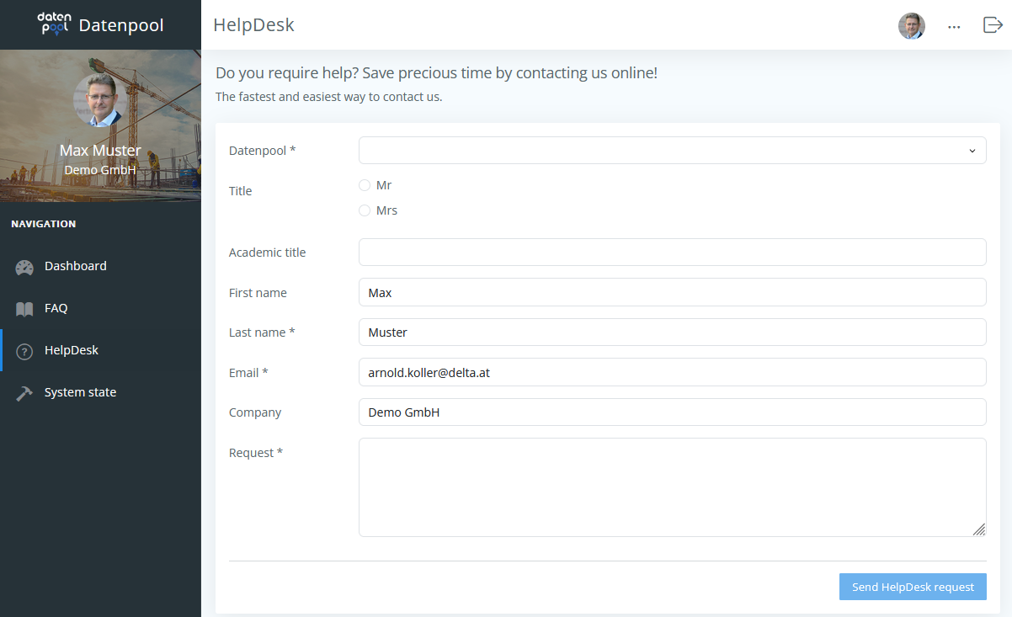Viewport: 1012px width, 617px height.
Task: Switch to the HelpDesk navigation entry
Action: 72,350
